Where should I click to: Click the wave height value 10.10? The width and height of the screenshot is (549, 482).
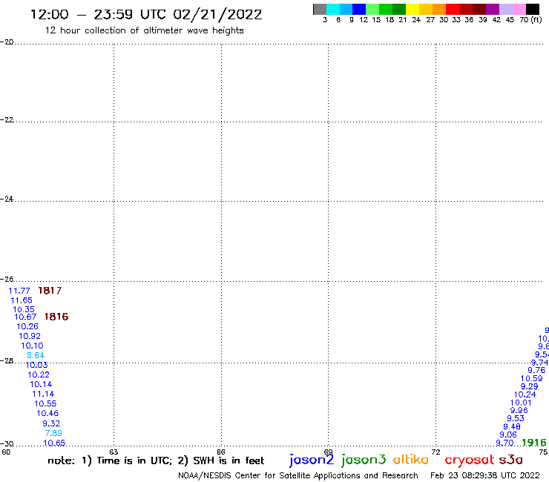pos(32,346)
